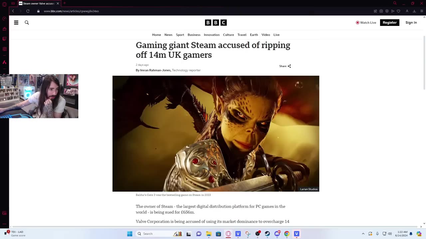Screen dimensions: 426x239
Task: Open the BBC search magnifier
Action: click(27, 23)
